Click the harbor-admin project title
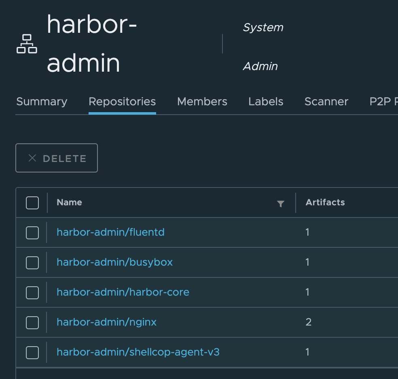This screenshot has width=398, height=379. (92, 44)
